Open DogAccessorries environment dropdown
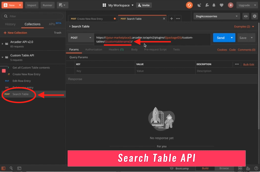Image resolution: width=260 pixels, height=172 pixels. pyautogui.click(x=217, y=16)
